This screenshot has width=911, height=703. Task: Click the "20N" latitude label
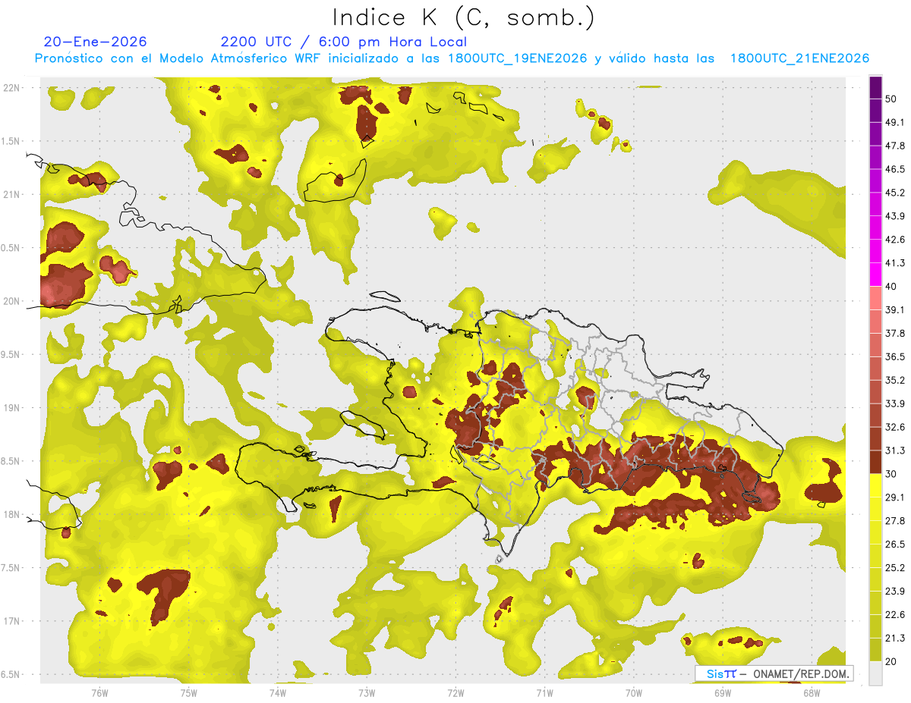13,301
